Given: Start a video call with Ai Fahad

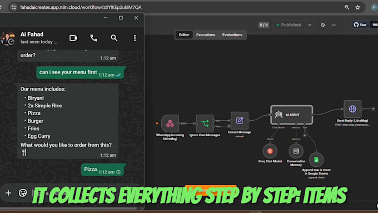Looking at the screenshot, I should 73,38.
